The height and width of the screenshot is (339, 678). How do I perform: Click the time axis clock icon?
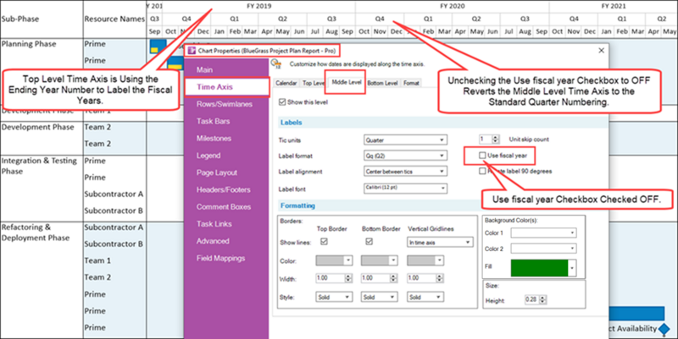pyautogui.click(x=276, y=64)
